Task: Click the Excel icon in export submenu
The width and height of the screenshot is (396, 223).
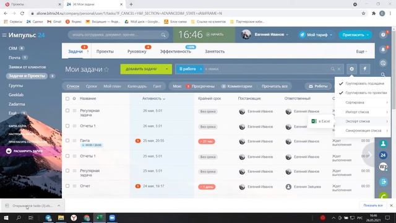Action: tap(314, 121)
